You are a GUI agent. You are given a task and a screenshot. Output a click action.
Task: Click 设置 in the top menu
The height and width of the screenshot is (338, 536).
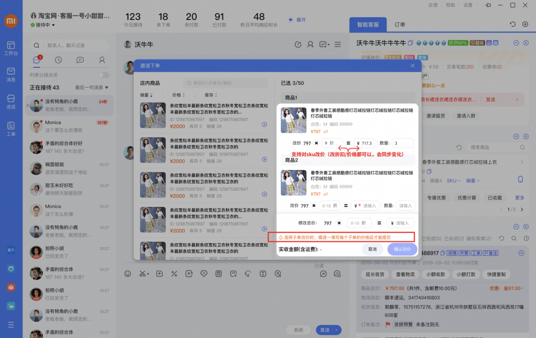click(x=468, y=5)
